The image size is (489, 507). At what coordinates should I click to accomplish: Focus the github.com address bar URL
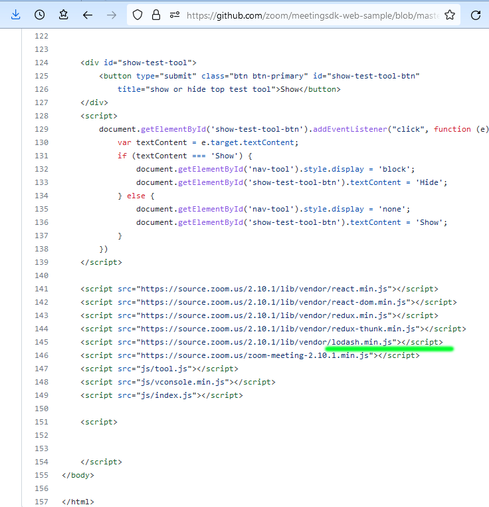coord(313,15)
